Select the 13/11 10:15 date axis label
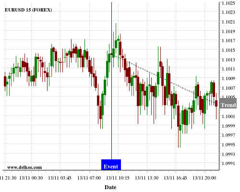240x192 pixels. pos(118,178)
